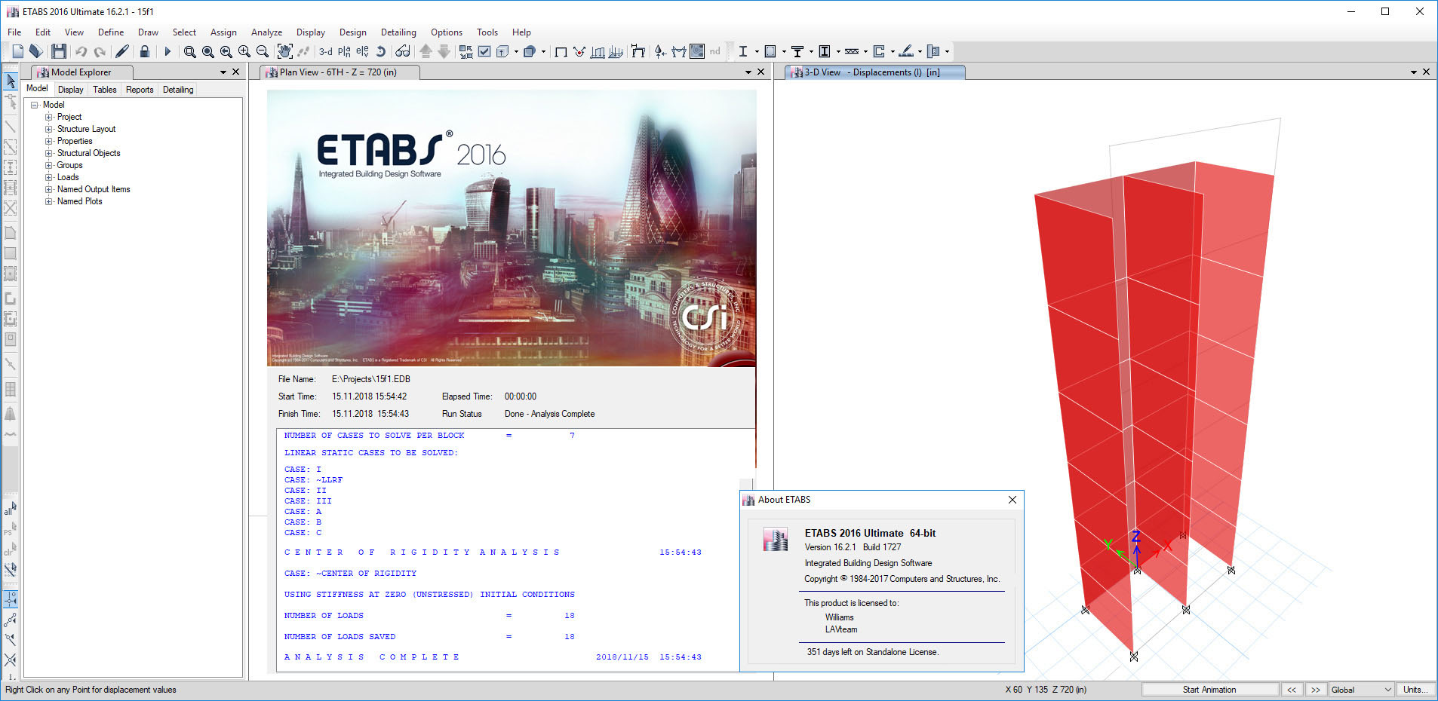This screenshot has height=701, width=1438.
Task: Click the file name E:\Projects\15f1.EDB
Action: [x=371, y=379]
